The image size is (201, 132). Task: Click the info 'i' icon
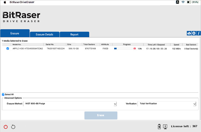[199, 33]
